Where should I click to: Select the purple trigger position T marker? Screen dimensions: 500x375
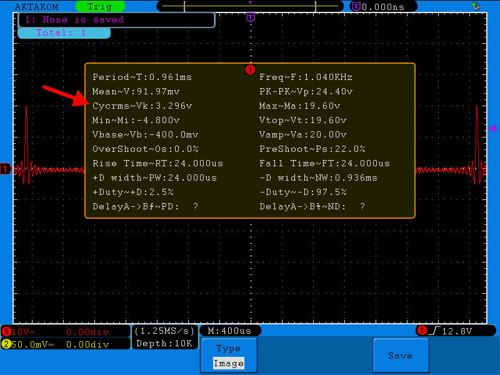251,17
